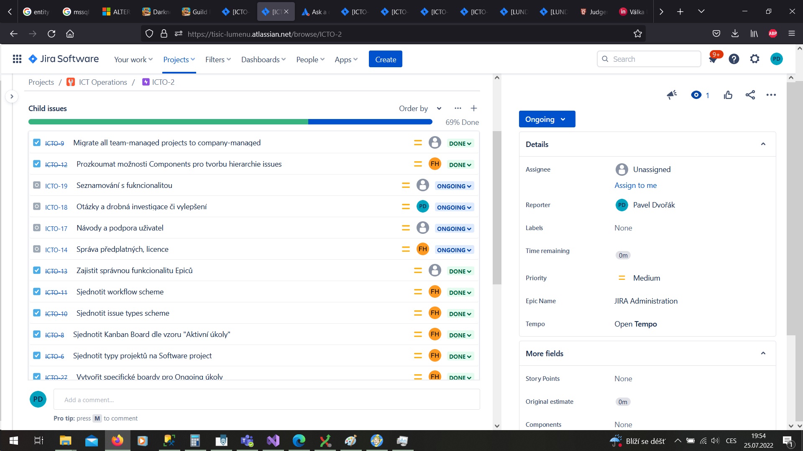Click the Add a comment field

(266, 400)
